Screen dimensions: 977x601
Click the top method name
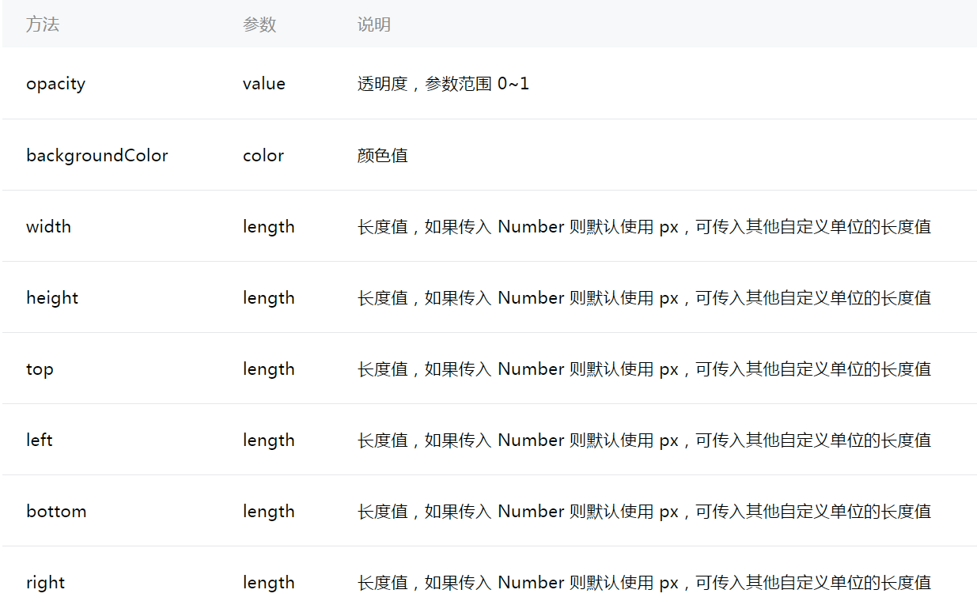click(39, 369)
